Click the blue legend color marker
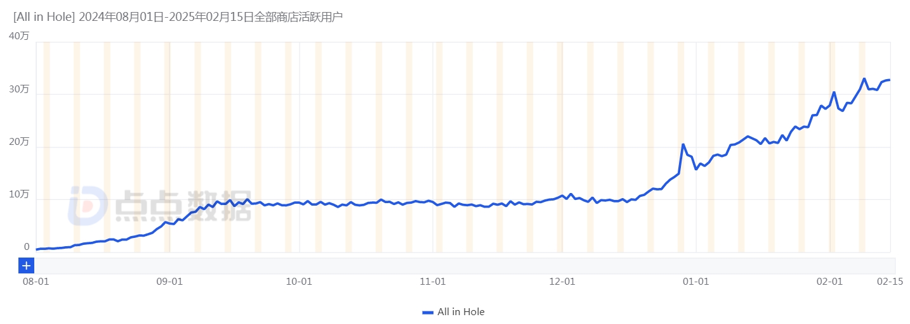910x324 pixels. point(428,312)
